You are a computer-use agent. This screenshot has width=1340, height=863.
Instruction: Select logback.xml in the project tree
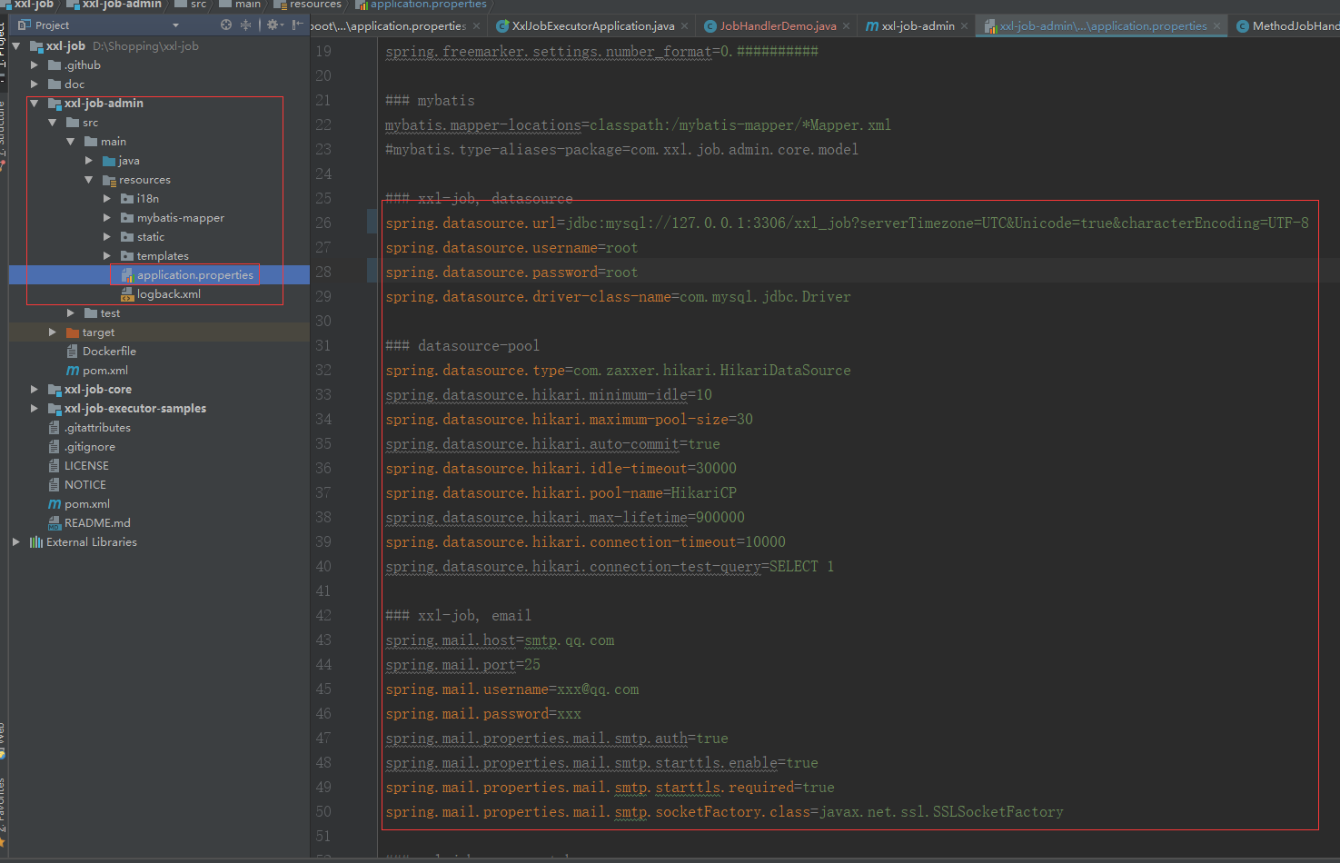point(169,293)
